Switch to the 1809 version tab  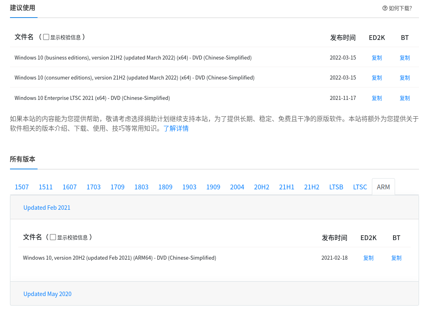(165, 187)
